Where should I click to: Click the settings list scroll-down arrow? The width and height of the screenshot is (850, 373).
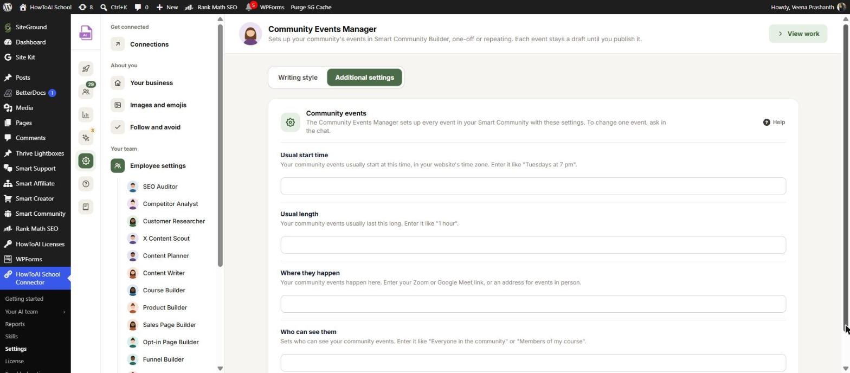220,369
